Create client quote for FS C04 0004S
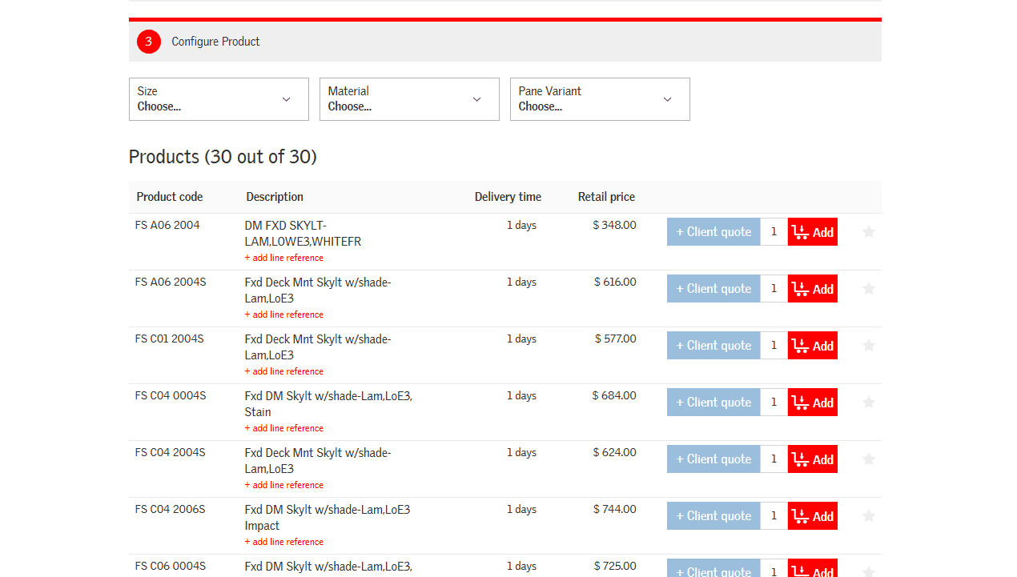 714,403
